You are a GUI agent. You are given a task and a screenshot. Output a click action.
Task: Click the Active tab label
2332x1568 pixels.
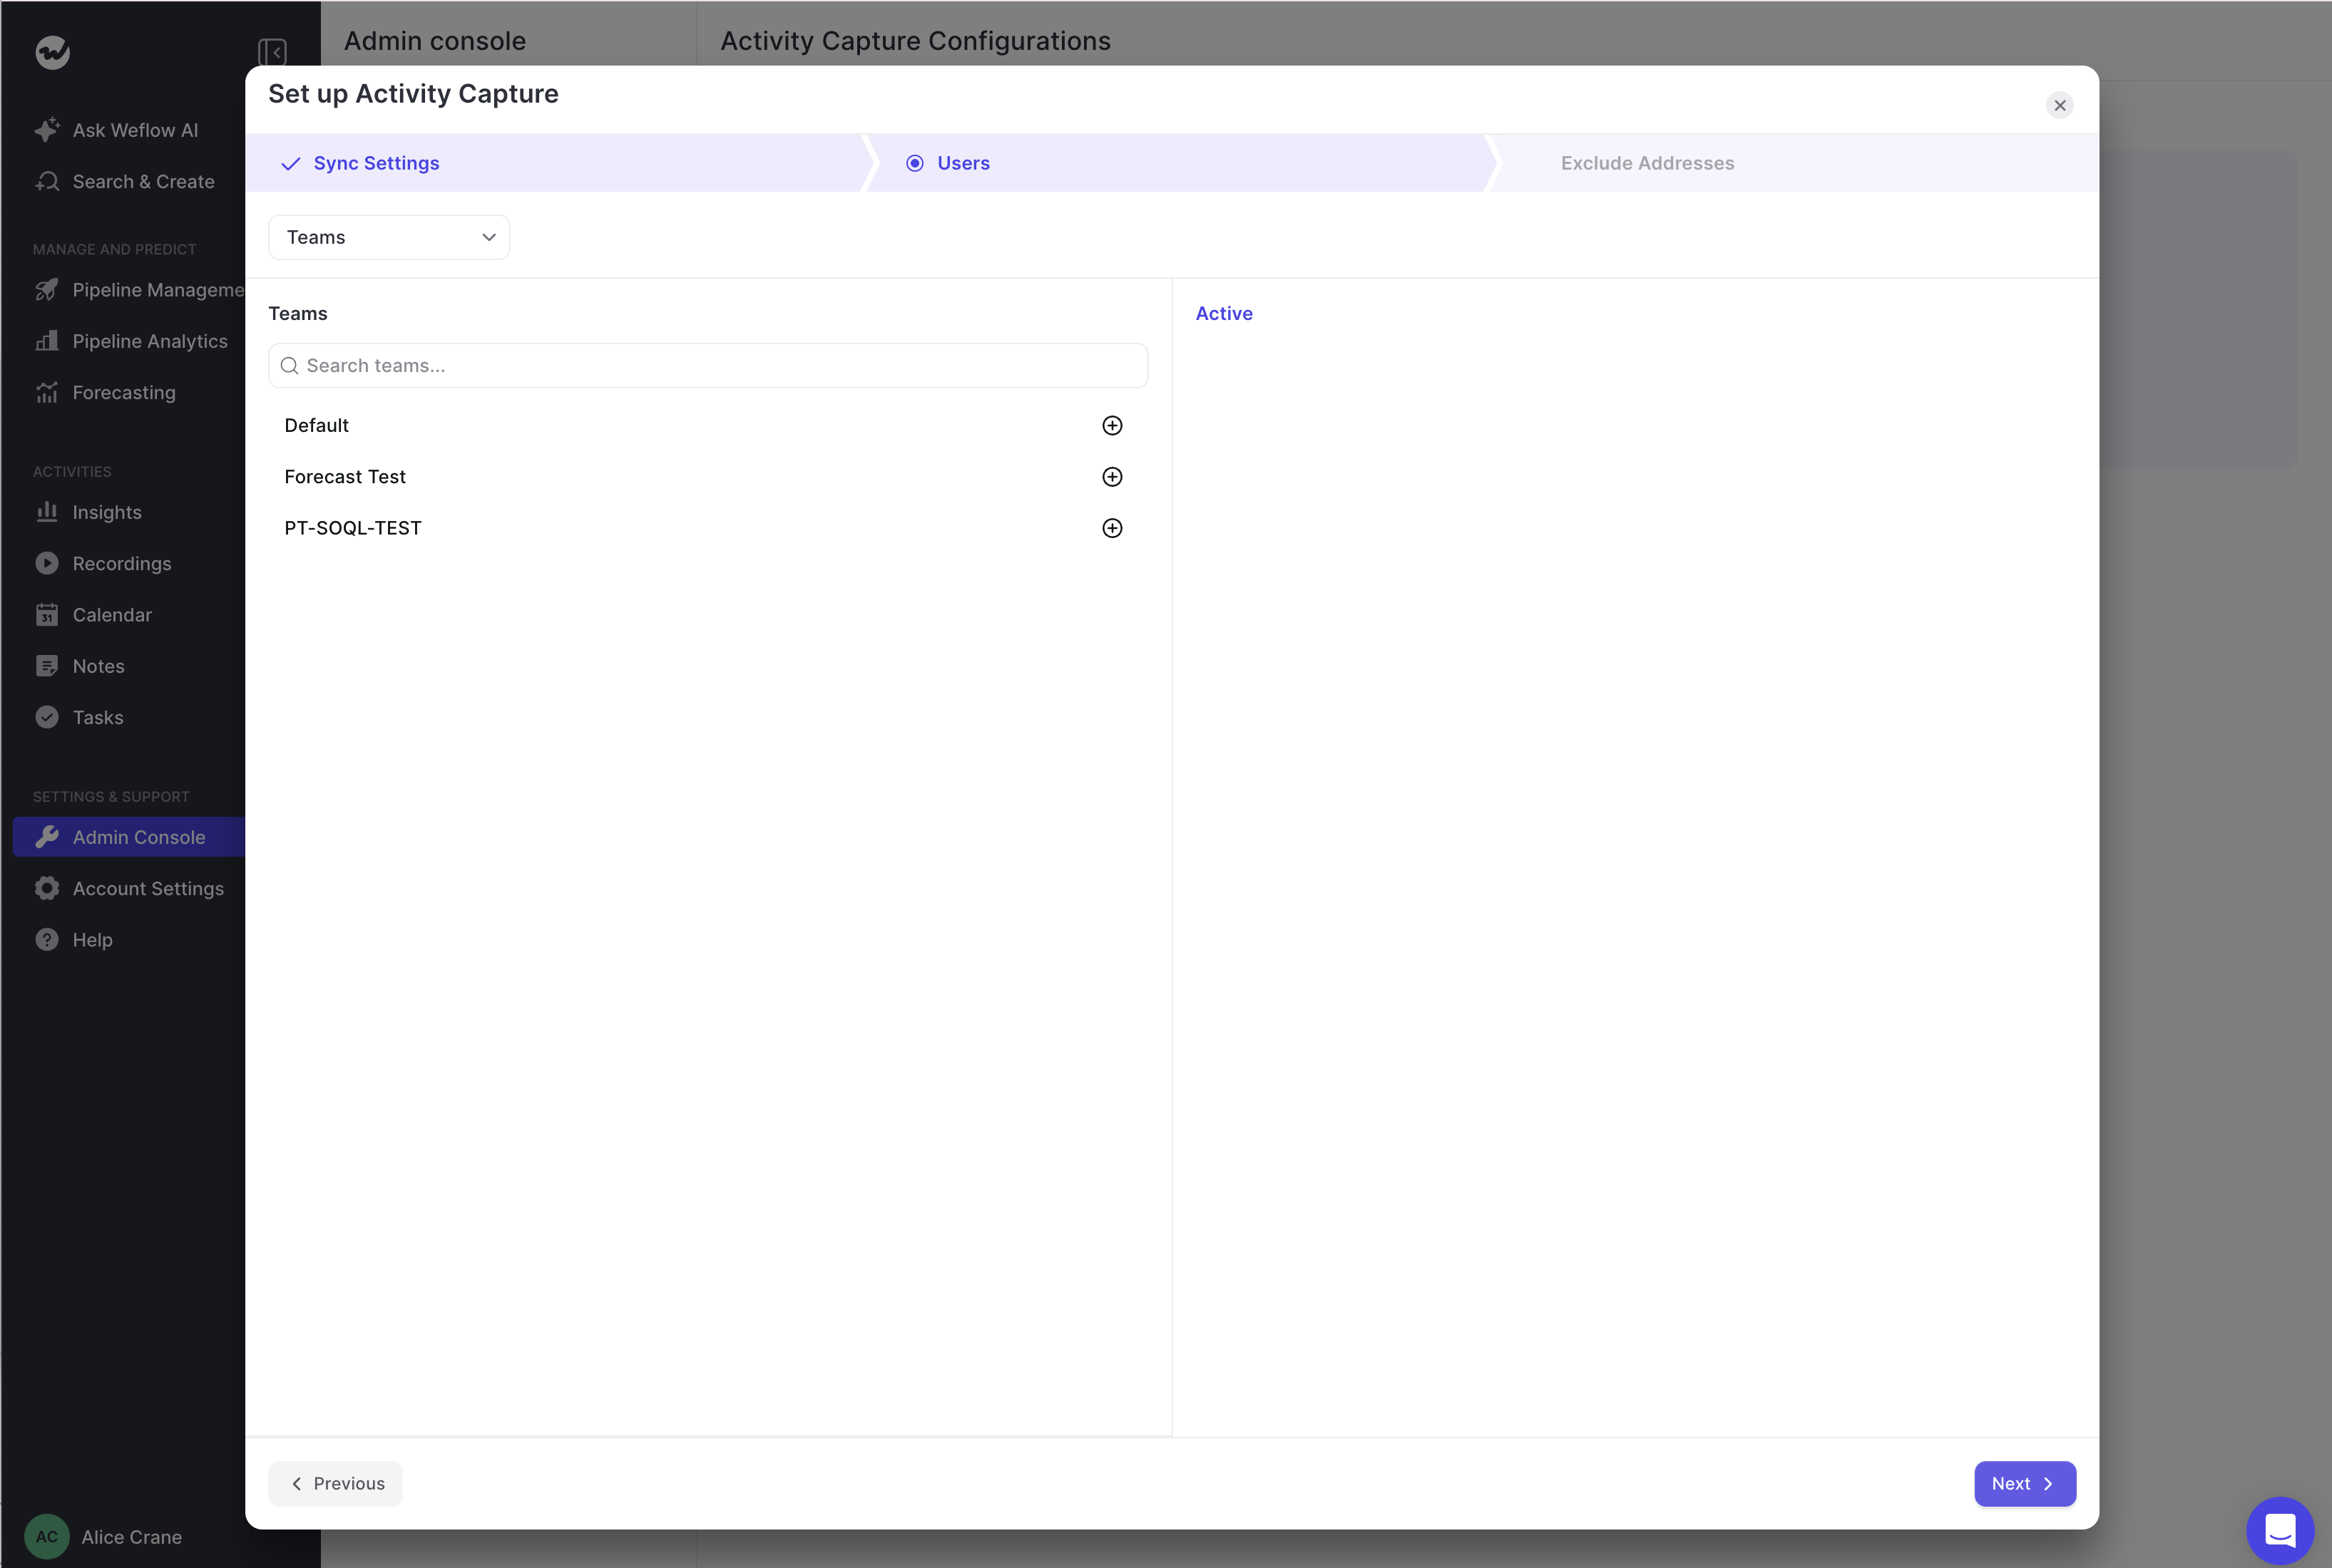coord(1224,314)
